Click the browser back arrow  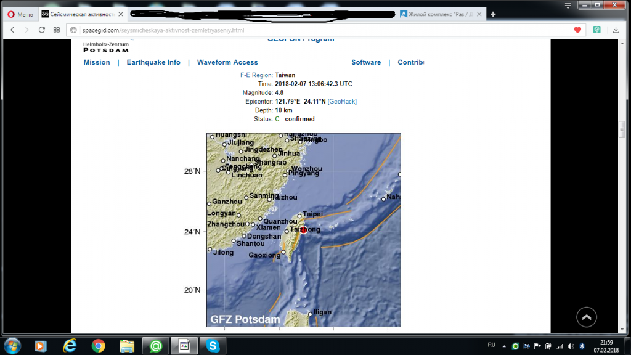[12, 30]
